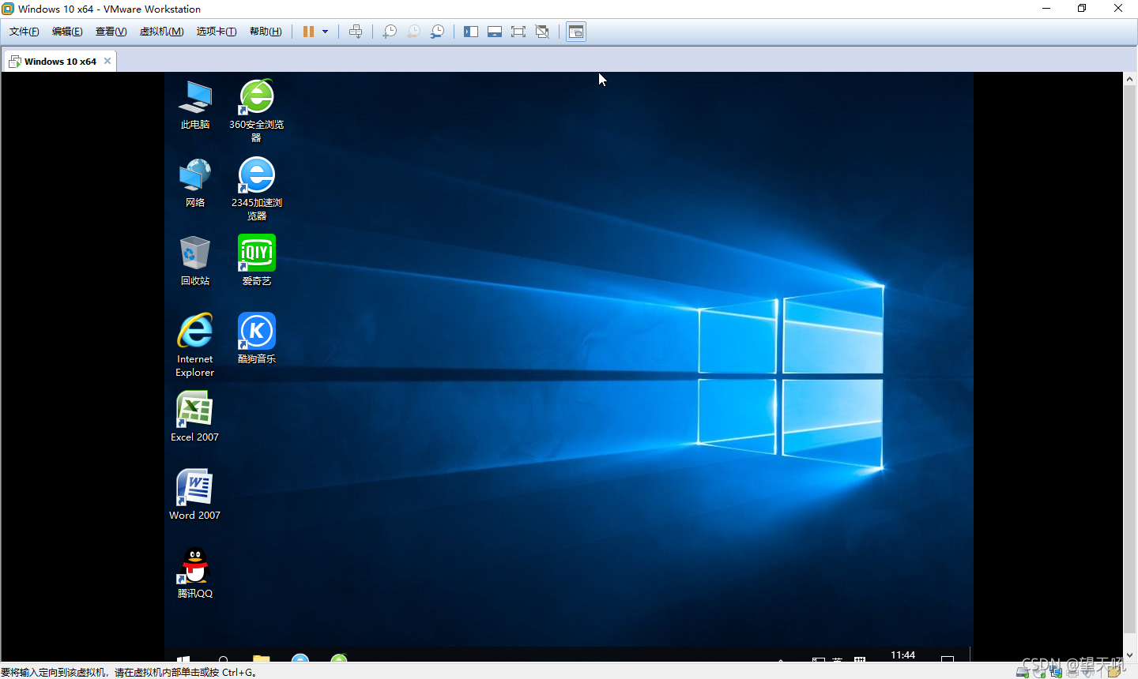Open the 查看(V) menu
The width and height of the screenshot is (1138, 679).
click(111, 32)
